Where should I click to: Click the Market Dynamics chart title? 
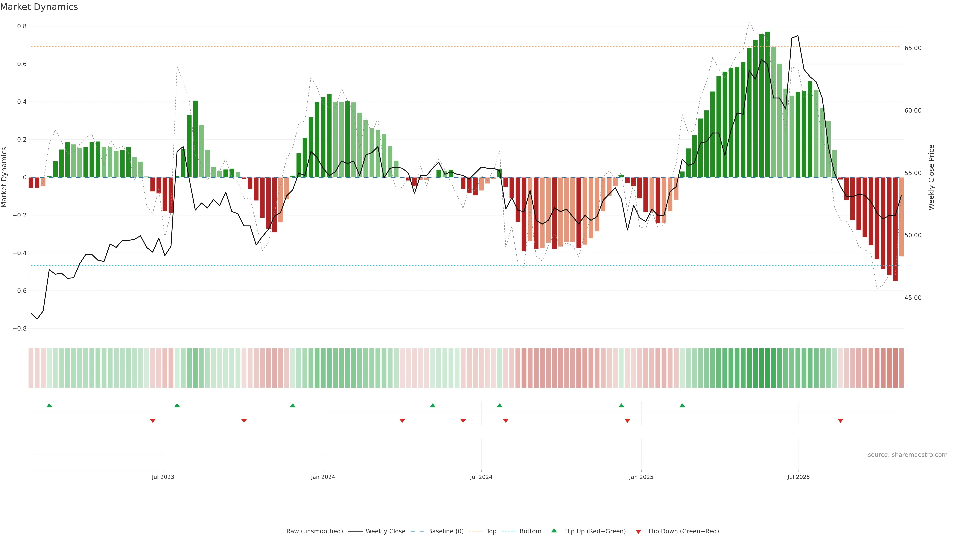click(x=39, y=7)
